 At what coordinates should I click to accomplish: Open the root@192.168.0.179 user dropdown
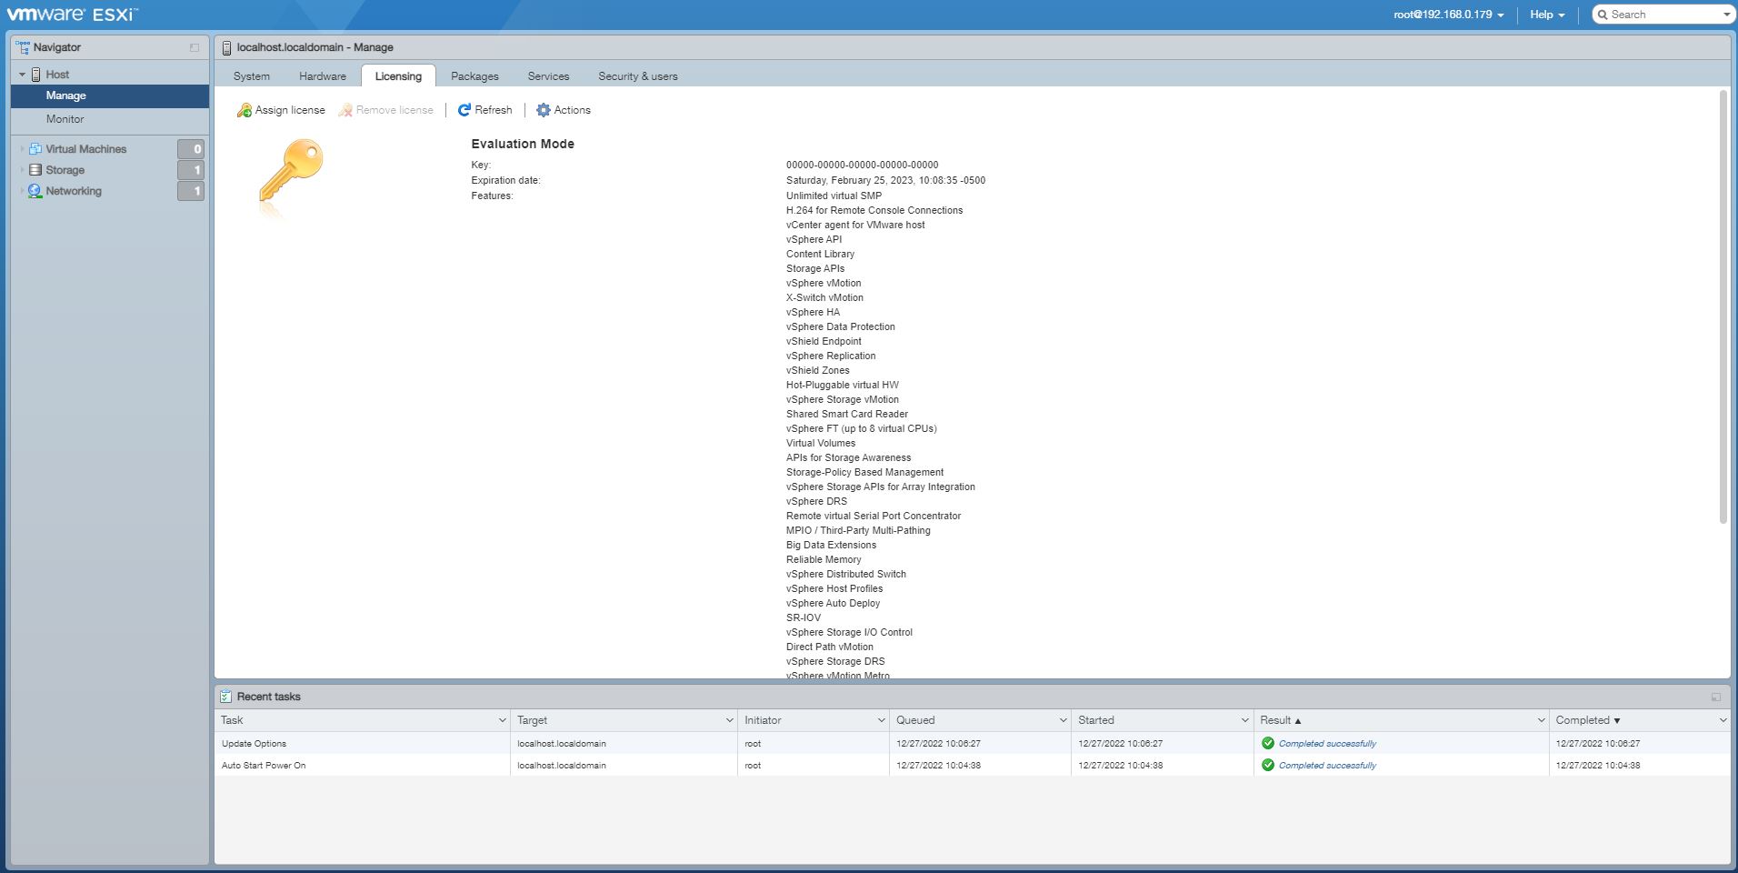coord(1448,15)
